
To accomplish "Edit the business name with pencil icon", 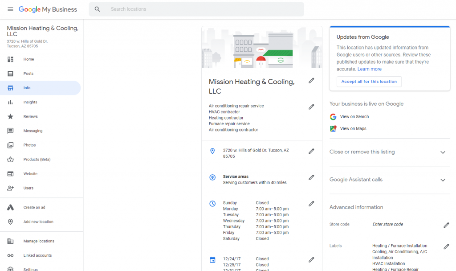I will (x=311, y=81).
